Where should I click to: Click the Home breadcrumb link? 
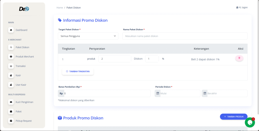point(60,8)
